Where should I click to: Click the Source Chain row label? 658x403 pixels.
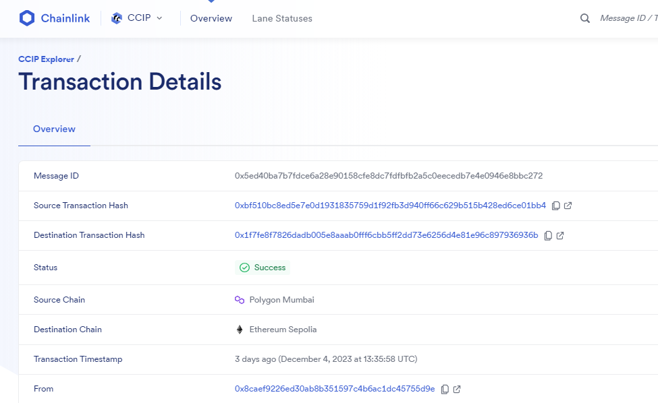[59, 299]
